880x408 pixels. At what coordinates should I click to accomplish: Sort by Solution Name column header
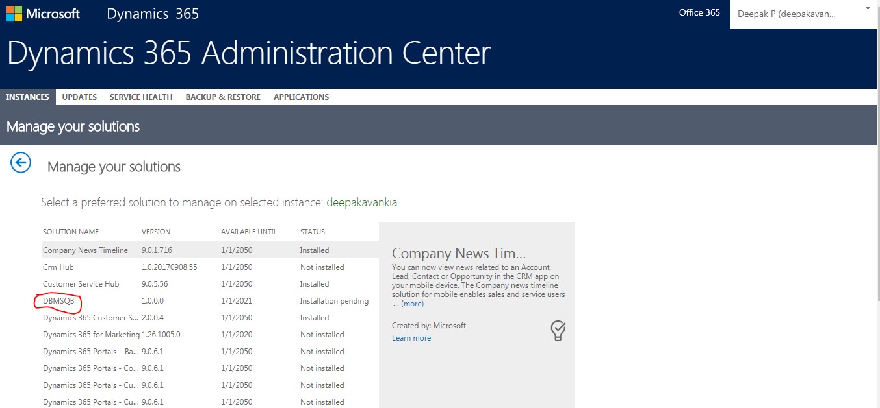tap(71, 232)
